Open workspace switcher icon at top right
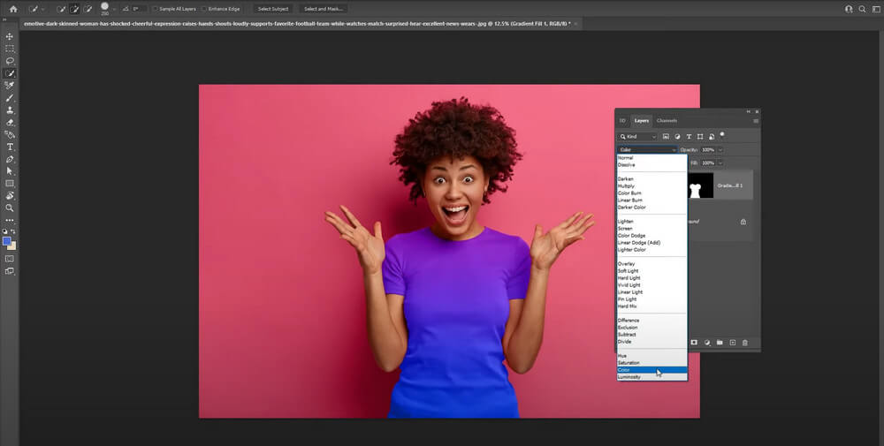Screen dimensions: 884x446 [x=876, y=9]
